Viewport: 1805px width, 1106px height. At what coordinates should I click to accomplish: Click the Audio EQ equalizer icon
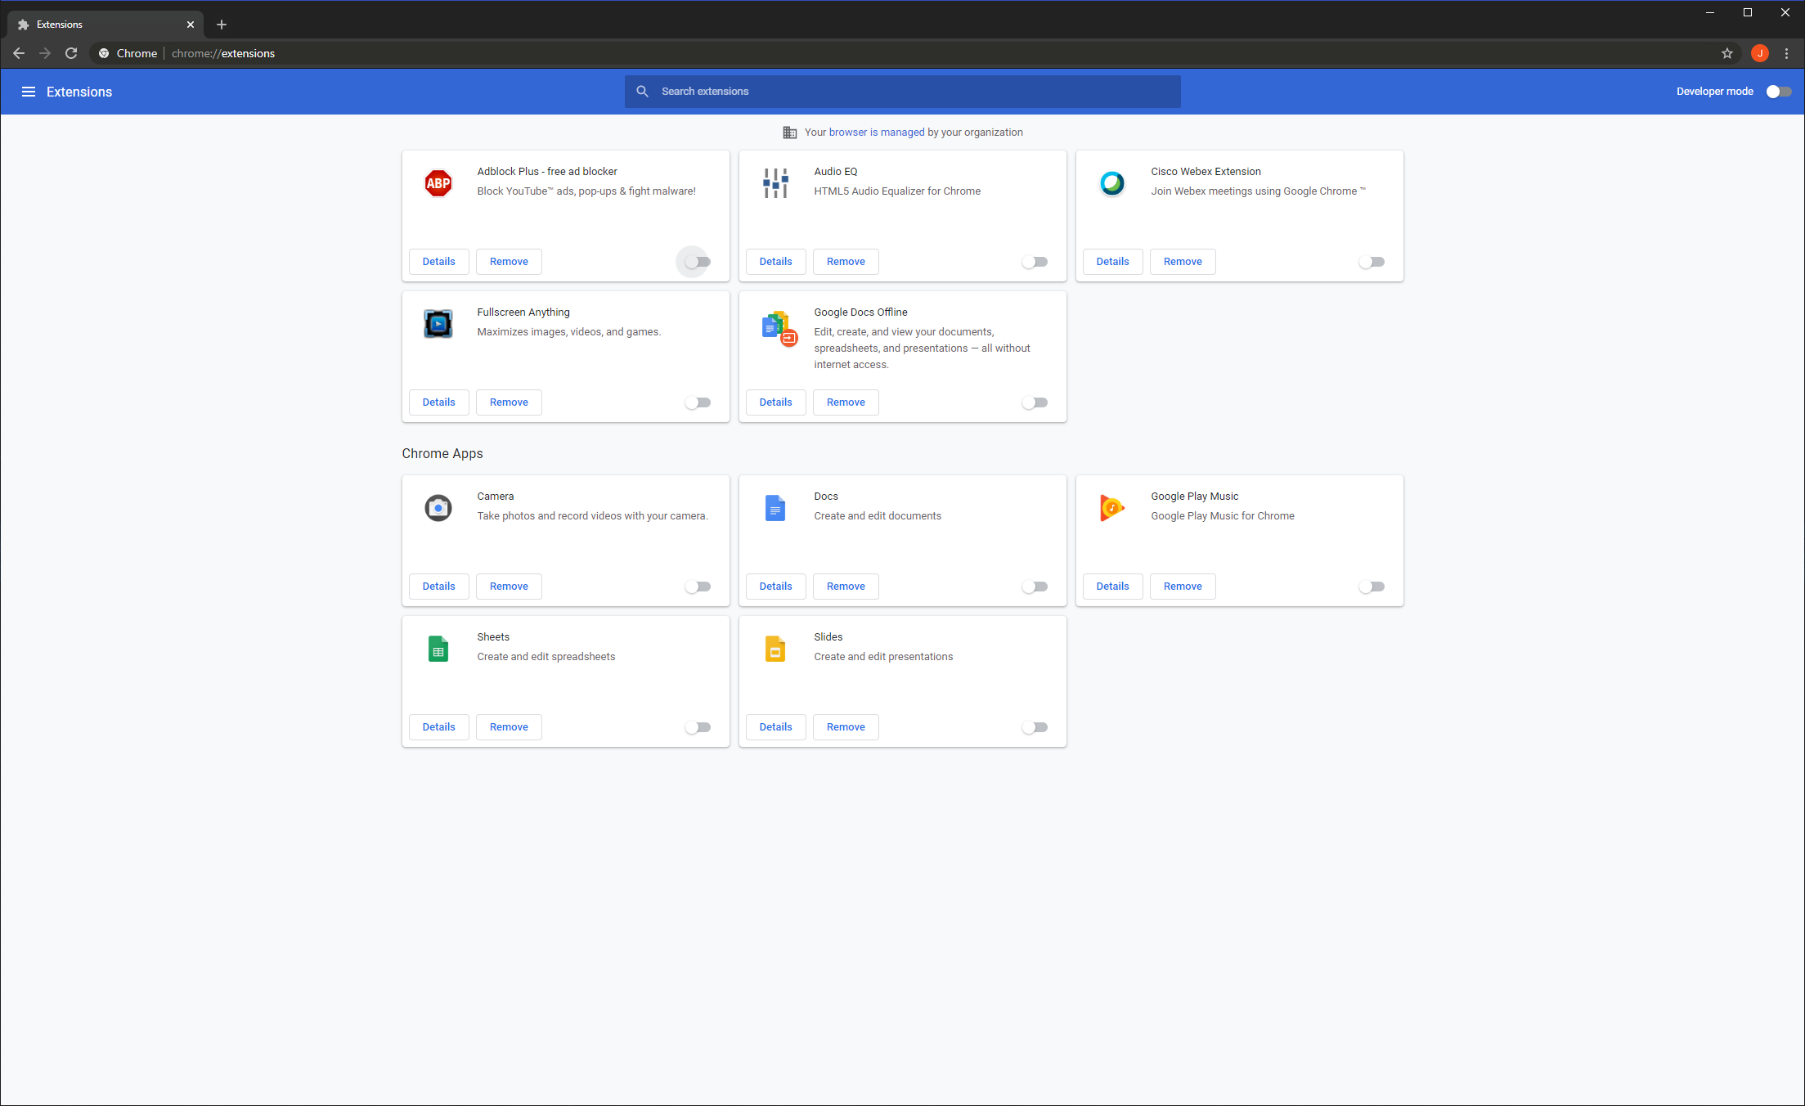775,183
